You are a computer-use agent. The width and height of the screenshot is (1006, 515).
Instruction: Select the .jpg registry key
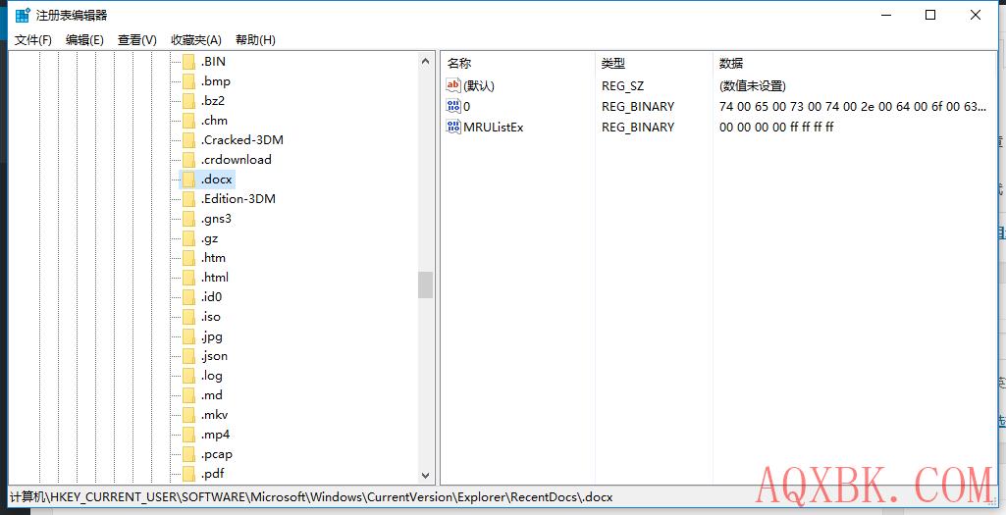[212, 336]
